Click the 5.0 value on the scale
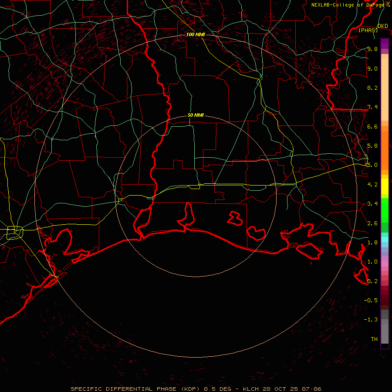This screenshot has width=392, height=392. point(372,165)
